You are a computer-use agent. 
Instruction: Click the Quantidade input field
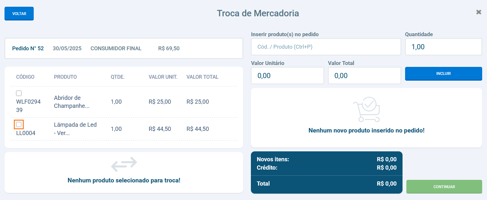[x=443, y=47]
